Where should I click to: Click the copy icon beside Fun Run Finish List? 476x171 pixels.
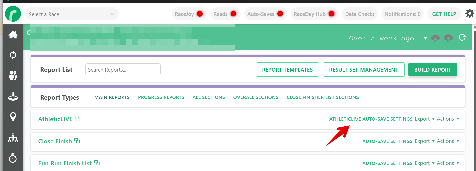point(97,163)
